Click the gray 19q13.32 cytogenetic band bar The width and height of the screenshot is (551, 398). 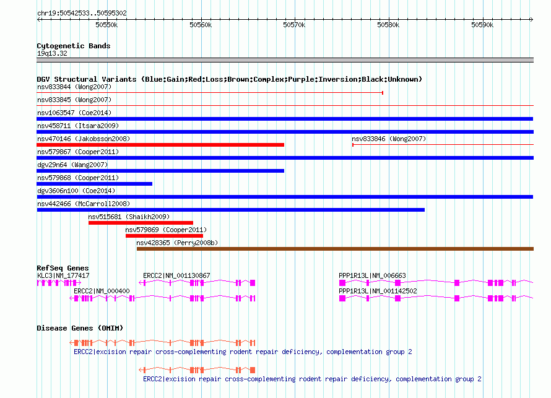coord(285,60)
